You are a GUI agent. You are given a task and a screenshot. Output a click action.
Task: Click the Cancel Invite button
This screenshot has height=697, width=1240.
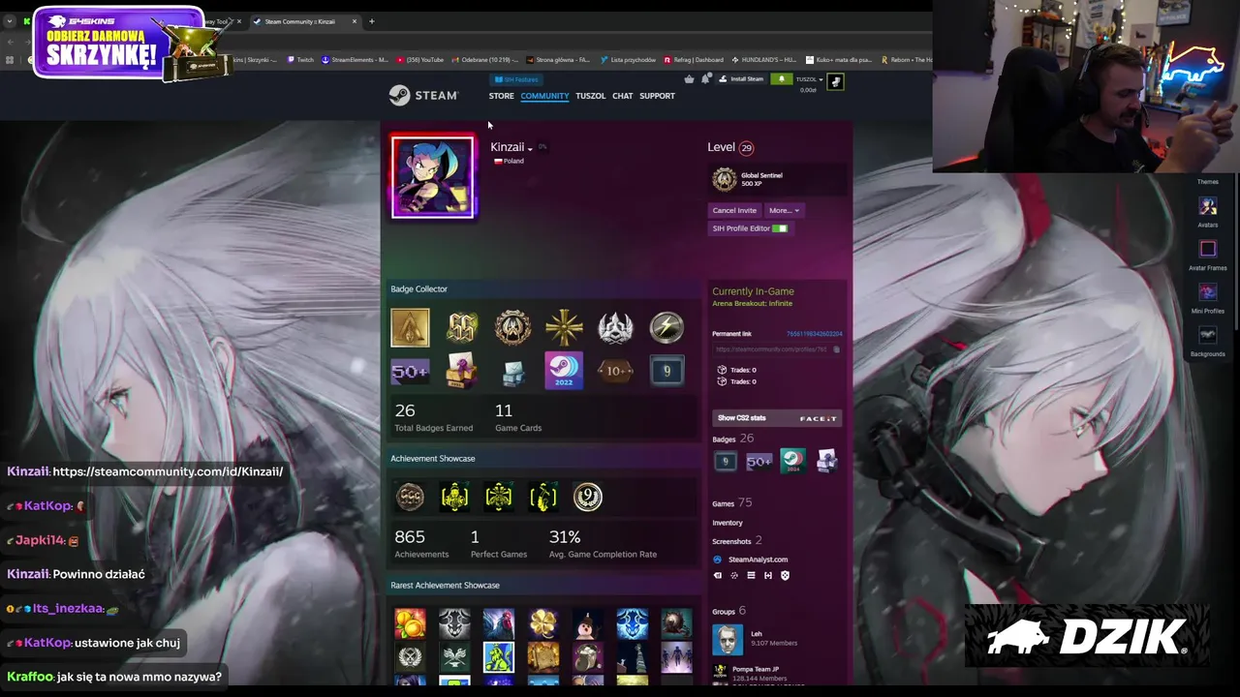(x=734, y=210)
